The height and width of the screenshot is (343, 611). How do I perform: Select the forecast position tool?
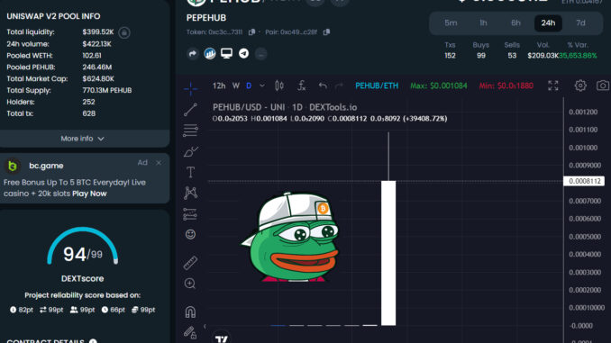pos(190,213)
